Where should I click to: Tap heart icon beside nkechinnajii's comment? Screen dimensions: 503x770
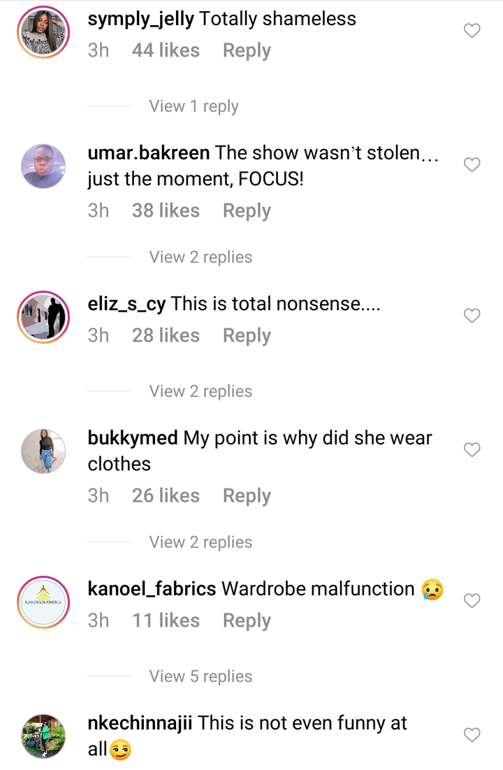(x=472, y=734)
